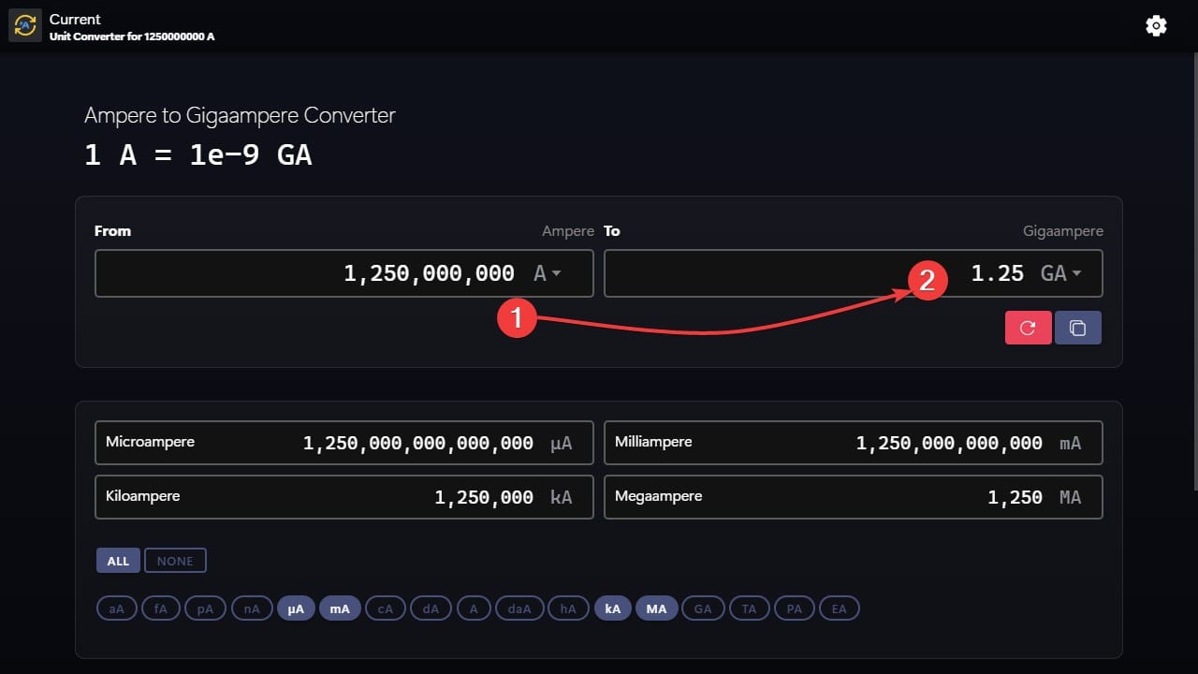
Task: Click the ALL button to show every unit
Action: 118,560
